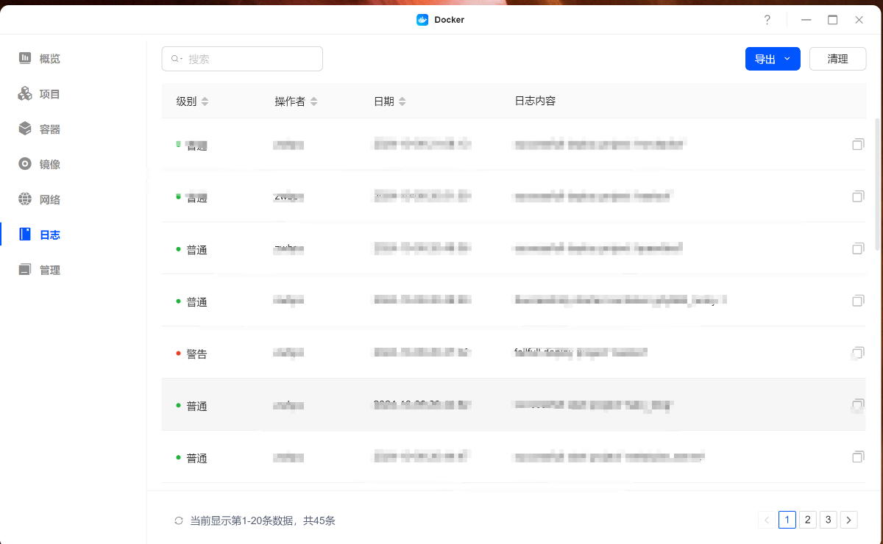Go to 镜像 images section icon

[25, 164]
